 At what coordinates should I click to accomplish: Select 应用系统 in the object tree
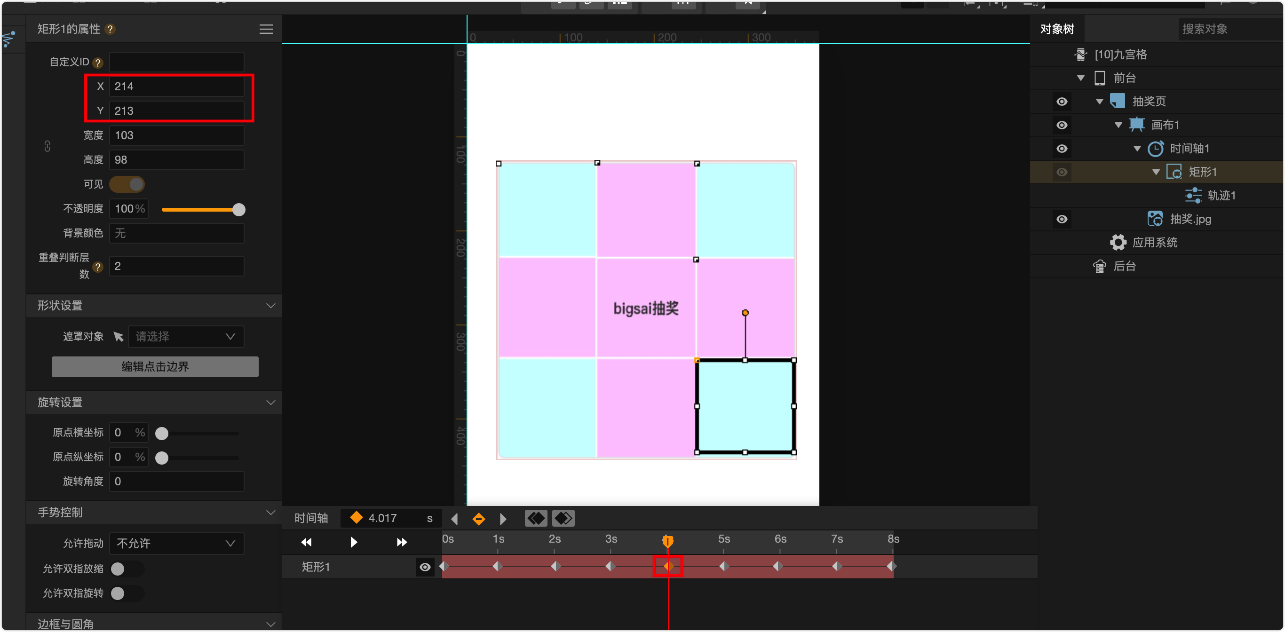1154,243
